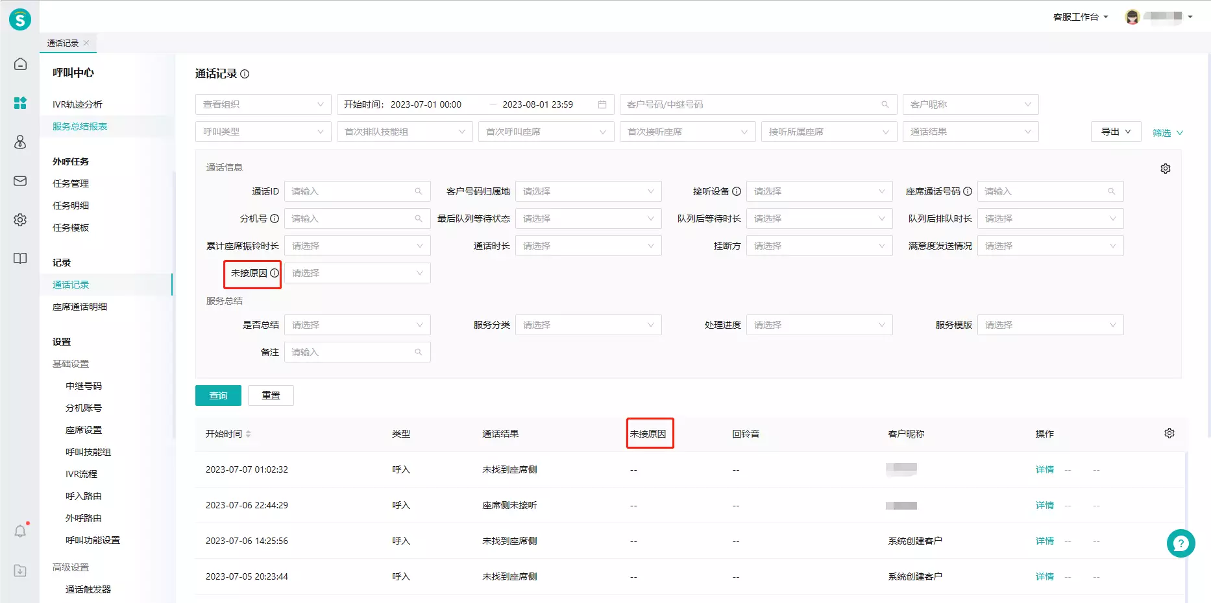
Task: Go to IVR轨迹分析 menu item
Action: point(77,104)
